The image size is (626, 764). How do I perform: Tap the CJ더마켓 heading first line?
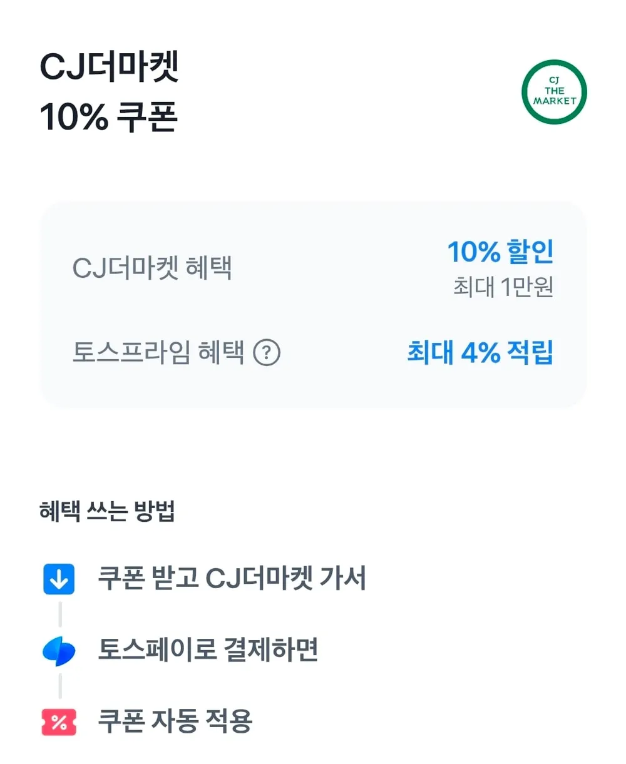110,68
